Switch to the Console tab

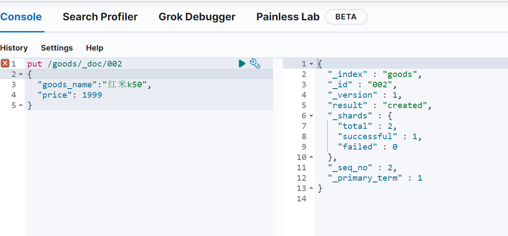point(21,17)
